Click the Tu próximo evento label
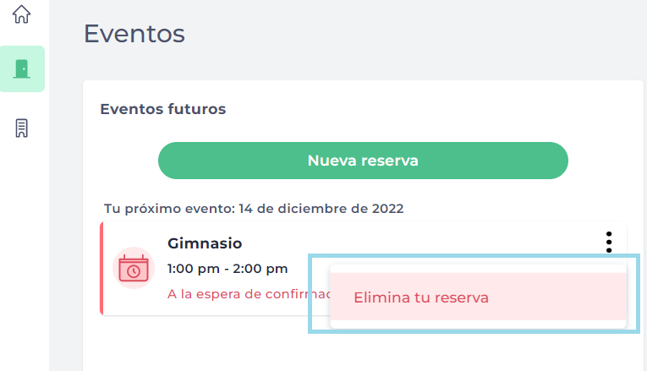This screenshot has height=371, width=647. click(169, 208)
